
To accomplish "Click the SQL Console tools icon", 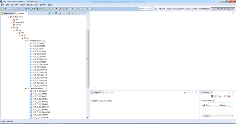I will (x=60, y=13).
